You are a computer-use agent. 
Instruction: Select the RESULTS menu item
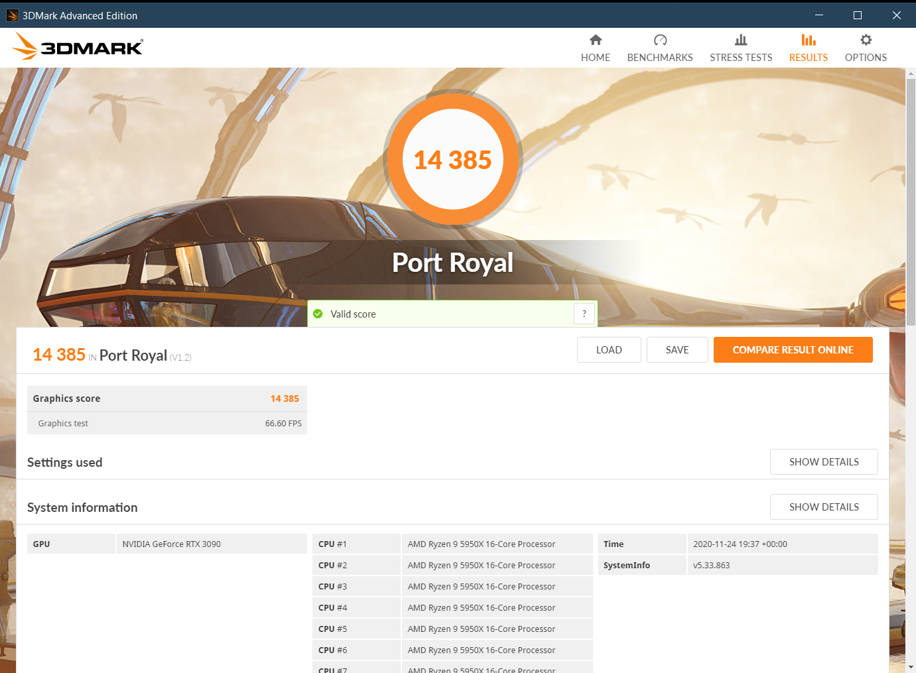click(x=808, y=57)
